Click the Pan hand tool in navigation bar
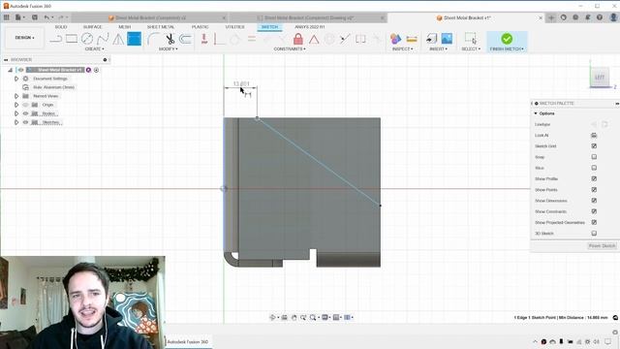Viewport: 620px width, 349px height. pos(294,317)
